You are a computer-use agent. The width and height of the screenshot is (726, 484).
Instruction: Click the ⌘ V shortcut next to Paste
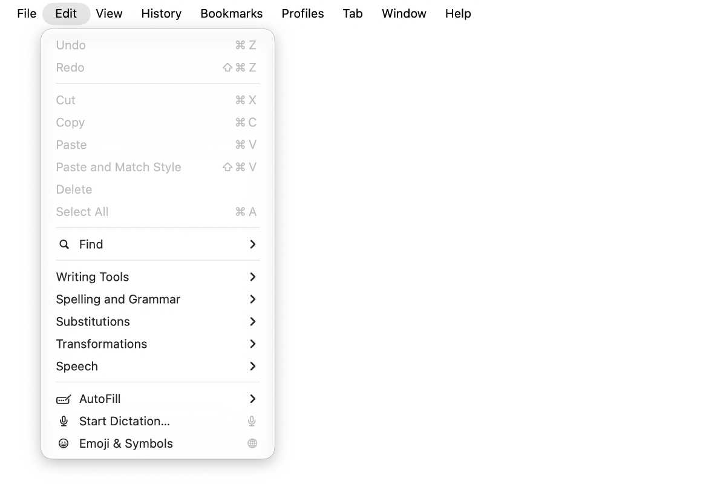246,145
